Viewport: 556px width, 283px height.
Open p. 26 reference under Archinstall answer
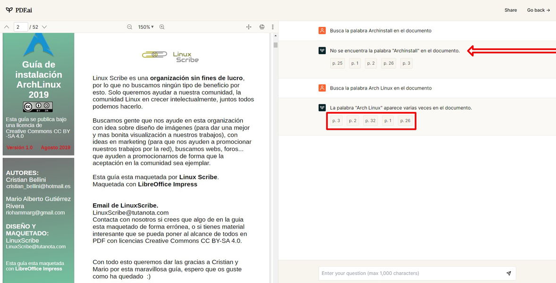(x=388, y=63)
